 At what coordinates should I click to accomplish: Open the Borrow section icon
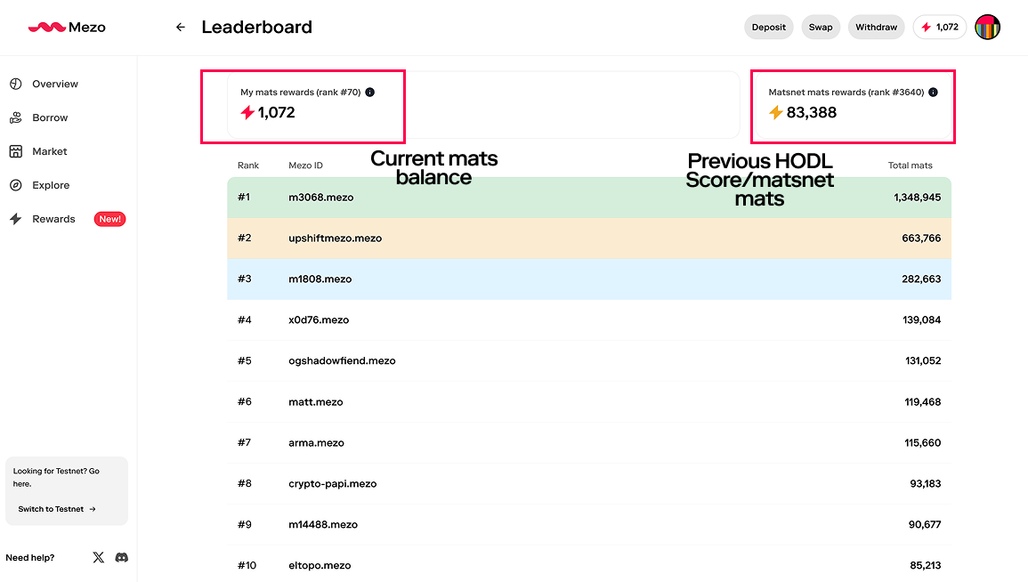click(x=16, y=117)
